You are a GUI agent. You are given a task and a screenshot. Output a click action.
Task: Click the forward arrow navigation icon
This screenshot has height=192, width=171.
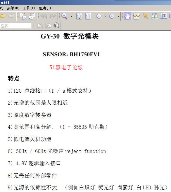pos(11,16)
